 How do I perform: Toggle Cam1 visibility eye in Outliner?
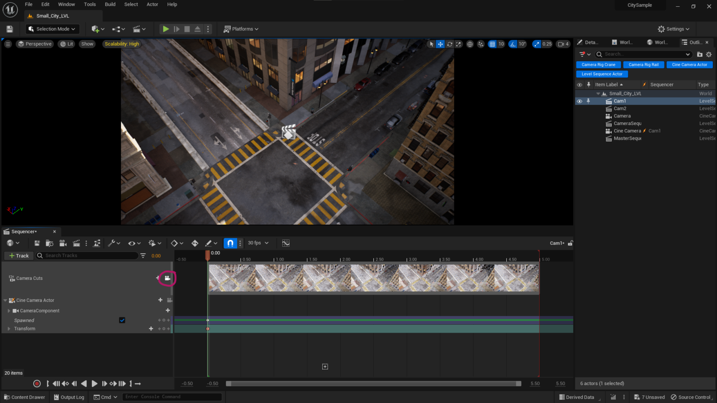tap(579, 101)
